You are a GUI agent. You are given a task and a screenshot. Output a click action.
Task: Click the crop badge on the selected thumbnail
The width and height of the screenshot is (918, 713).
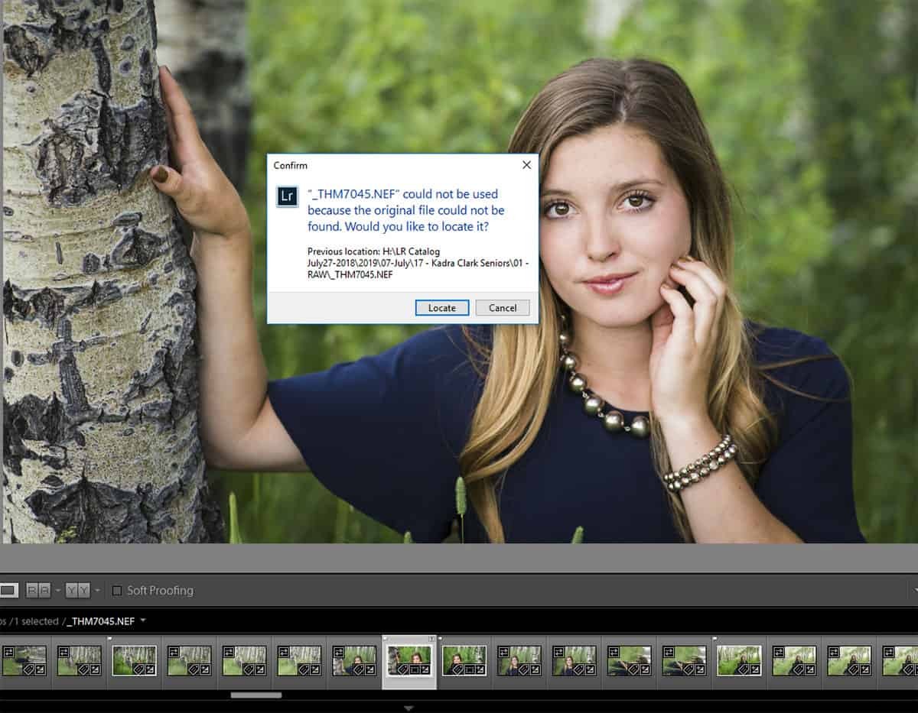(415, 669)
